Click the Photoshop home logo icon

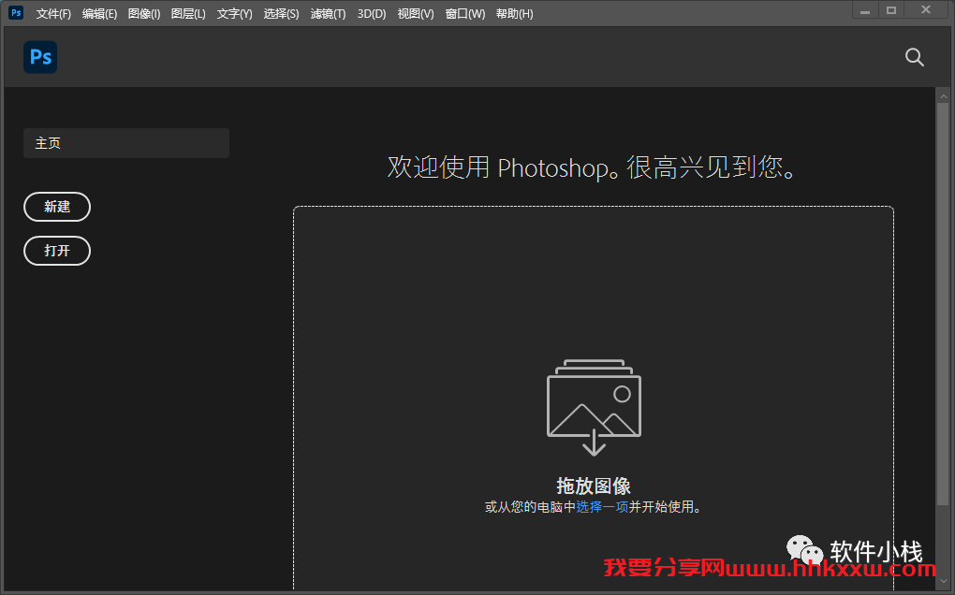[40, 57]
